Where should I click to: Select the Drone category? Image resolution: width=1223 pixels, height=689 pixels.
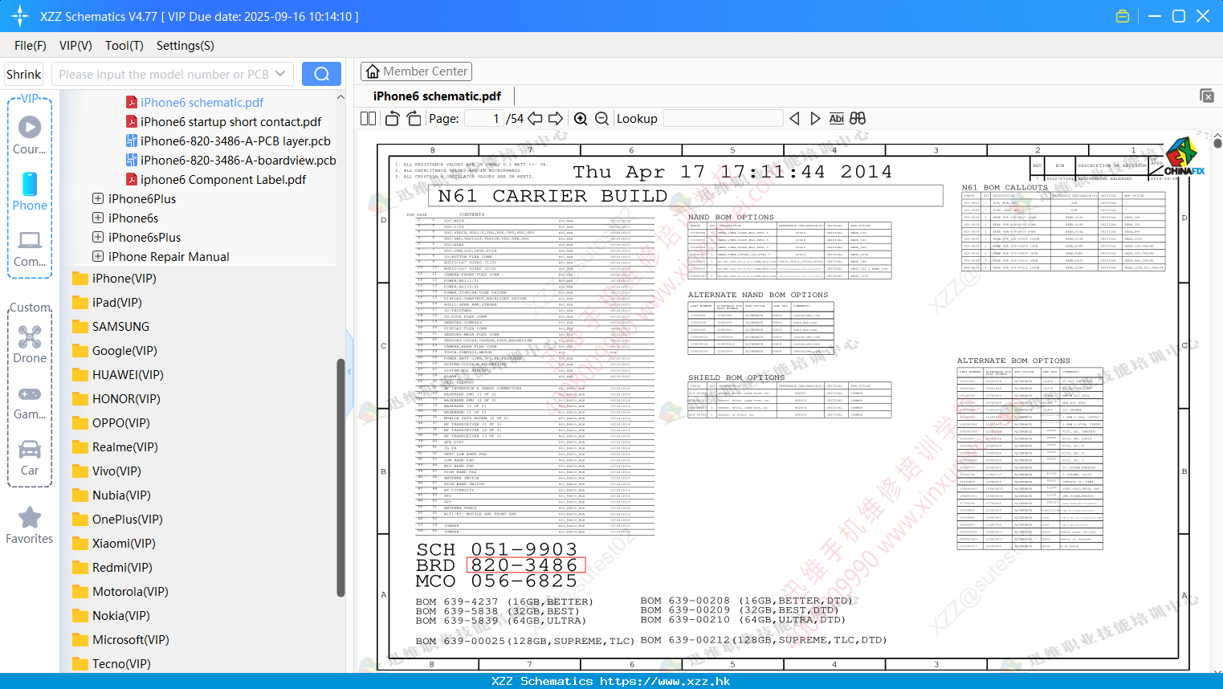tap(30, 344)
